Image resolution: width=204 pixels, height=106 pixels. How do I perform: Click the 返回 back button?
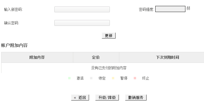[80, 97]
